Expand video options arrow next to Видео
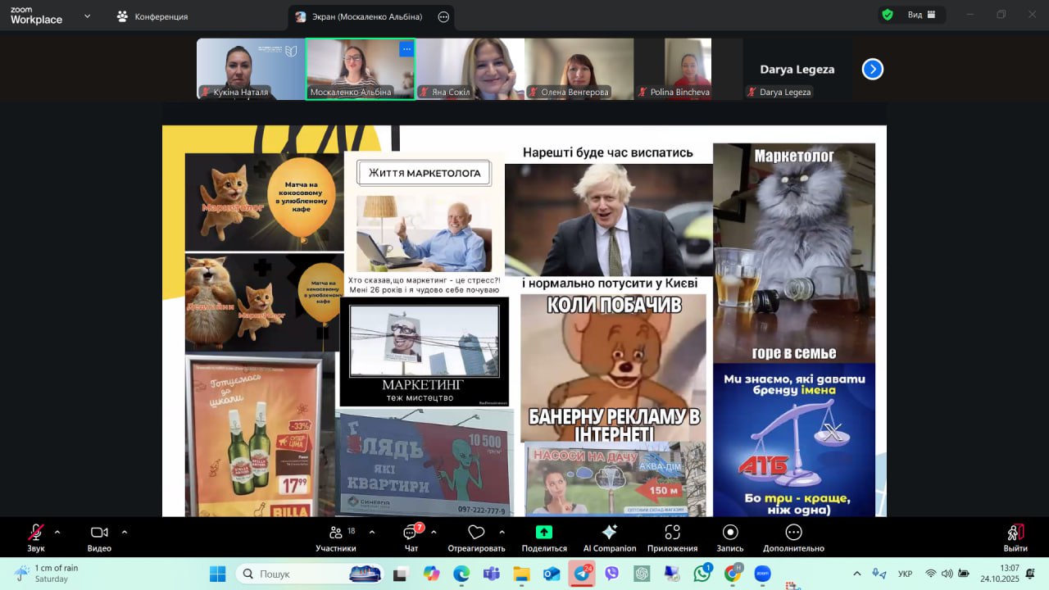The height and width of the screenshot is (590, 1049). (x=125, y=532)
